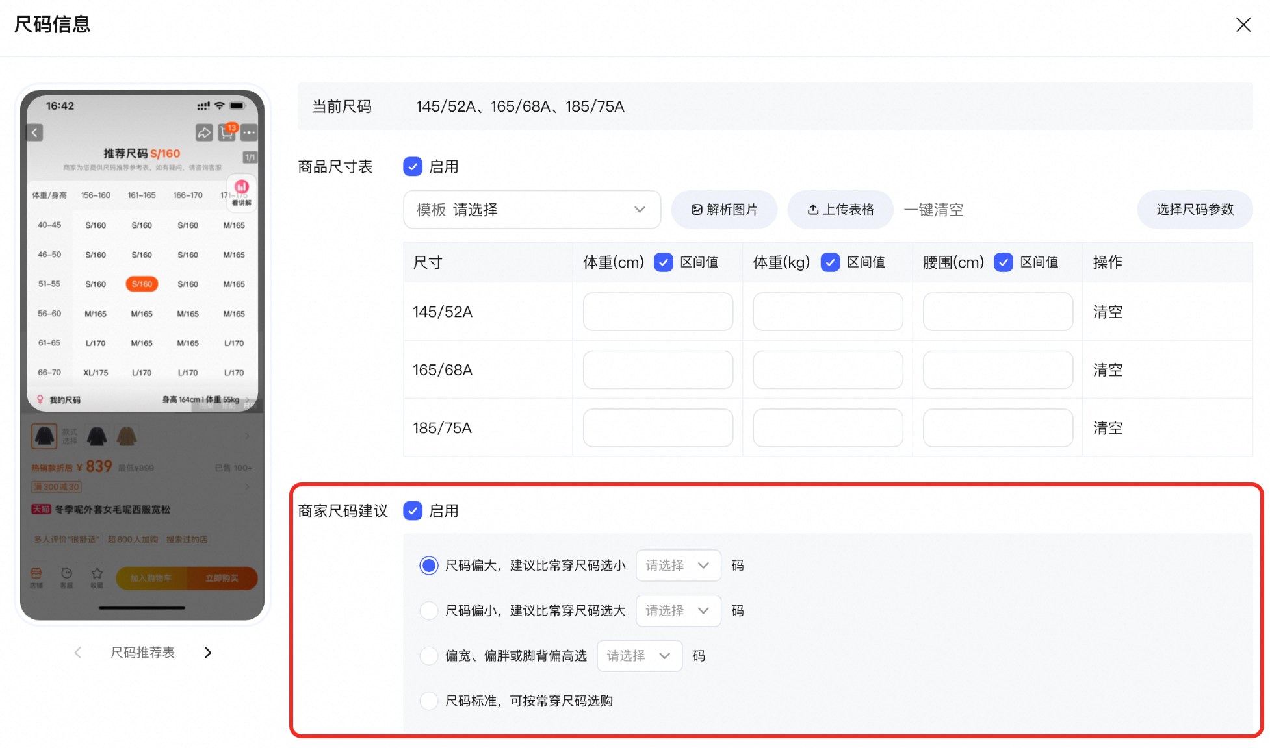The image size is (1270, 748).
Task: Click 立即购买 button in preview
Action: click(x=222, y=578)
